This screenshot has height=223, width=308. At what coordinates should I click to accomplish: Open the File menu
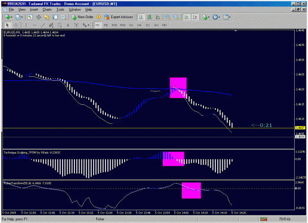click(x=11, y=9)
